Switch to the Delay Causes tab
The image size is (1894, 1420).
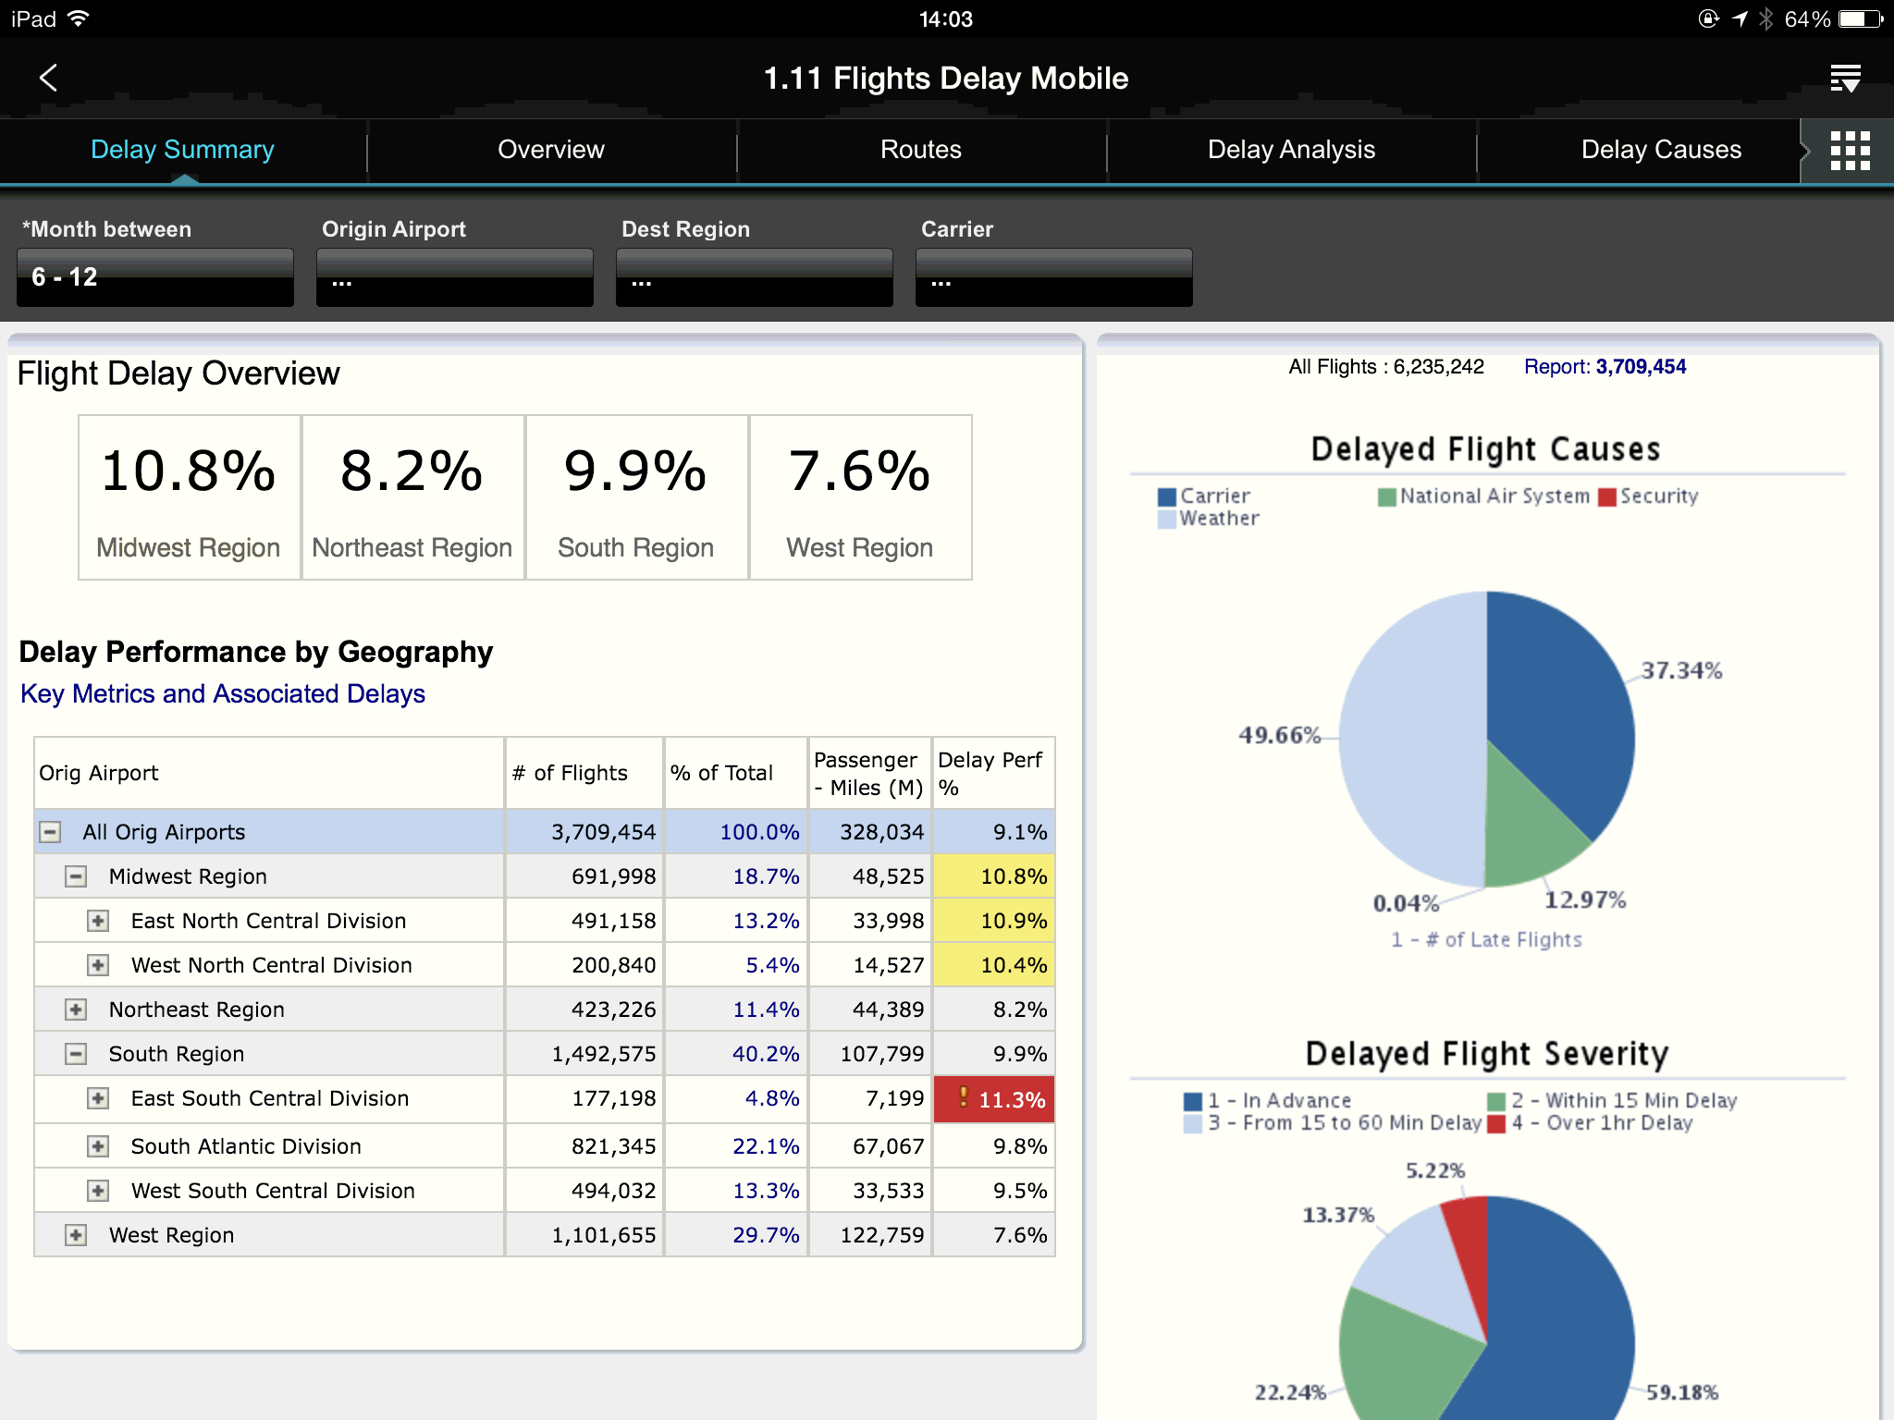pyautogui.click(x=1660, y=150)
